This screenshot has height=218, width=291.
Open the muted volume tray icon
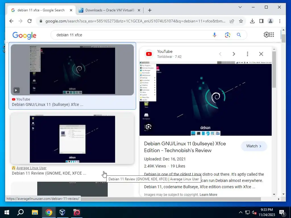(x=254, y=212)
